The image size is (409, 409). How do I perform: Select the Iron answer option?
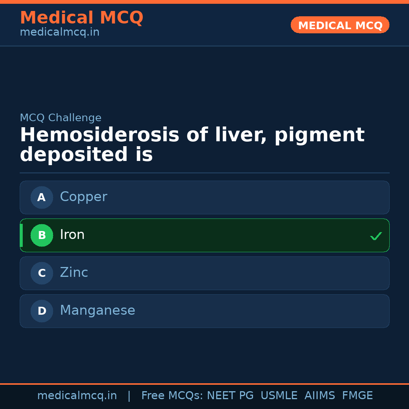coord(204,235)
